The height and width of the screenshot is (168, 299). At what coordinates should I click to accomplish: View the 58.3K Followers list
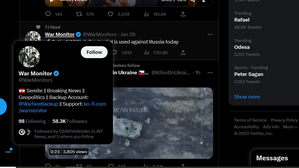click(70, 121)
